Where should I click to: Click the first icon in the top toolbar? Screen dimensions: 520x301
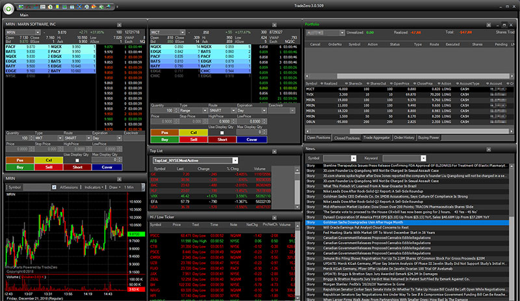[x=21, y=7]
